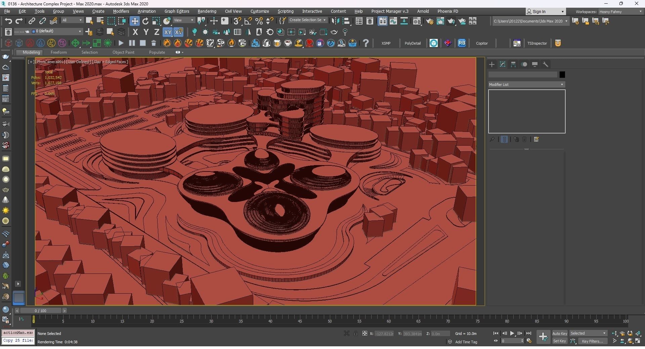This screenshot has height=349, width=645.
Task: Click the black object color swatch
Action: point(562,74)
